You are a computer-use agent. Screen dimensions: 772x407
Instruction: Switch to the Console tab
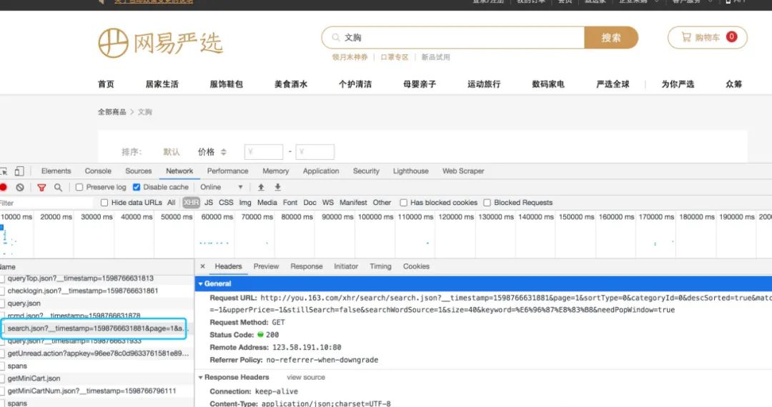(x=98, y=171)
